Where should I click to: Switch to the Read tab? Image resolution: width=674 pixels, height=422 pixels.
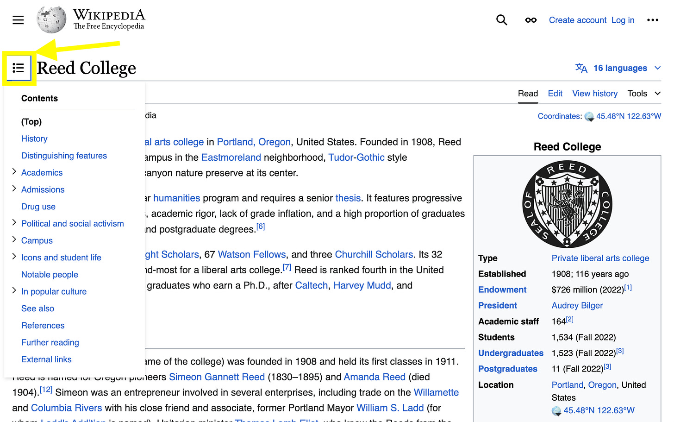pyautogui.click(x=528, y=94)
